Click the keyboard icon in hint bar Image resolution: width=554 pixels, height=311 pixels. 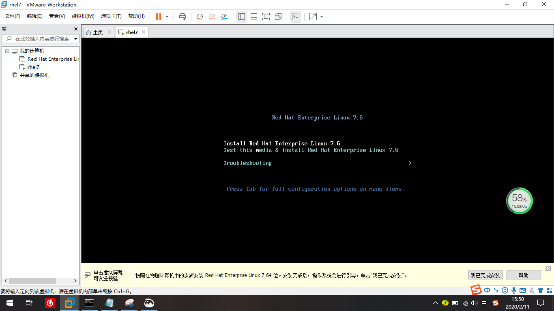pyautogui.click(x=88, y=275)
